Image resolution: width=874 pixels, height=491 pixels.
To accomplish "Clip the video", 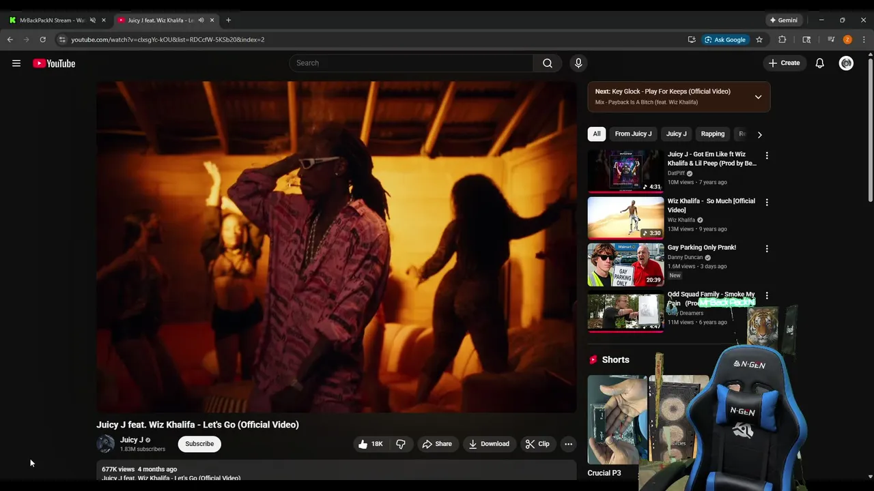I will tap(537, 444).
